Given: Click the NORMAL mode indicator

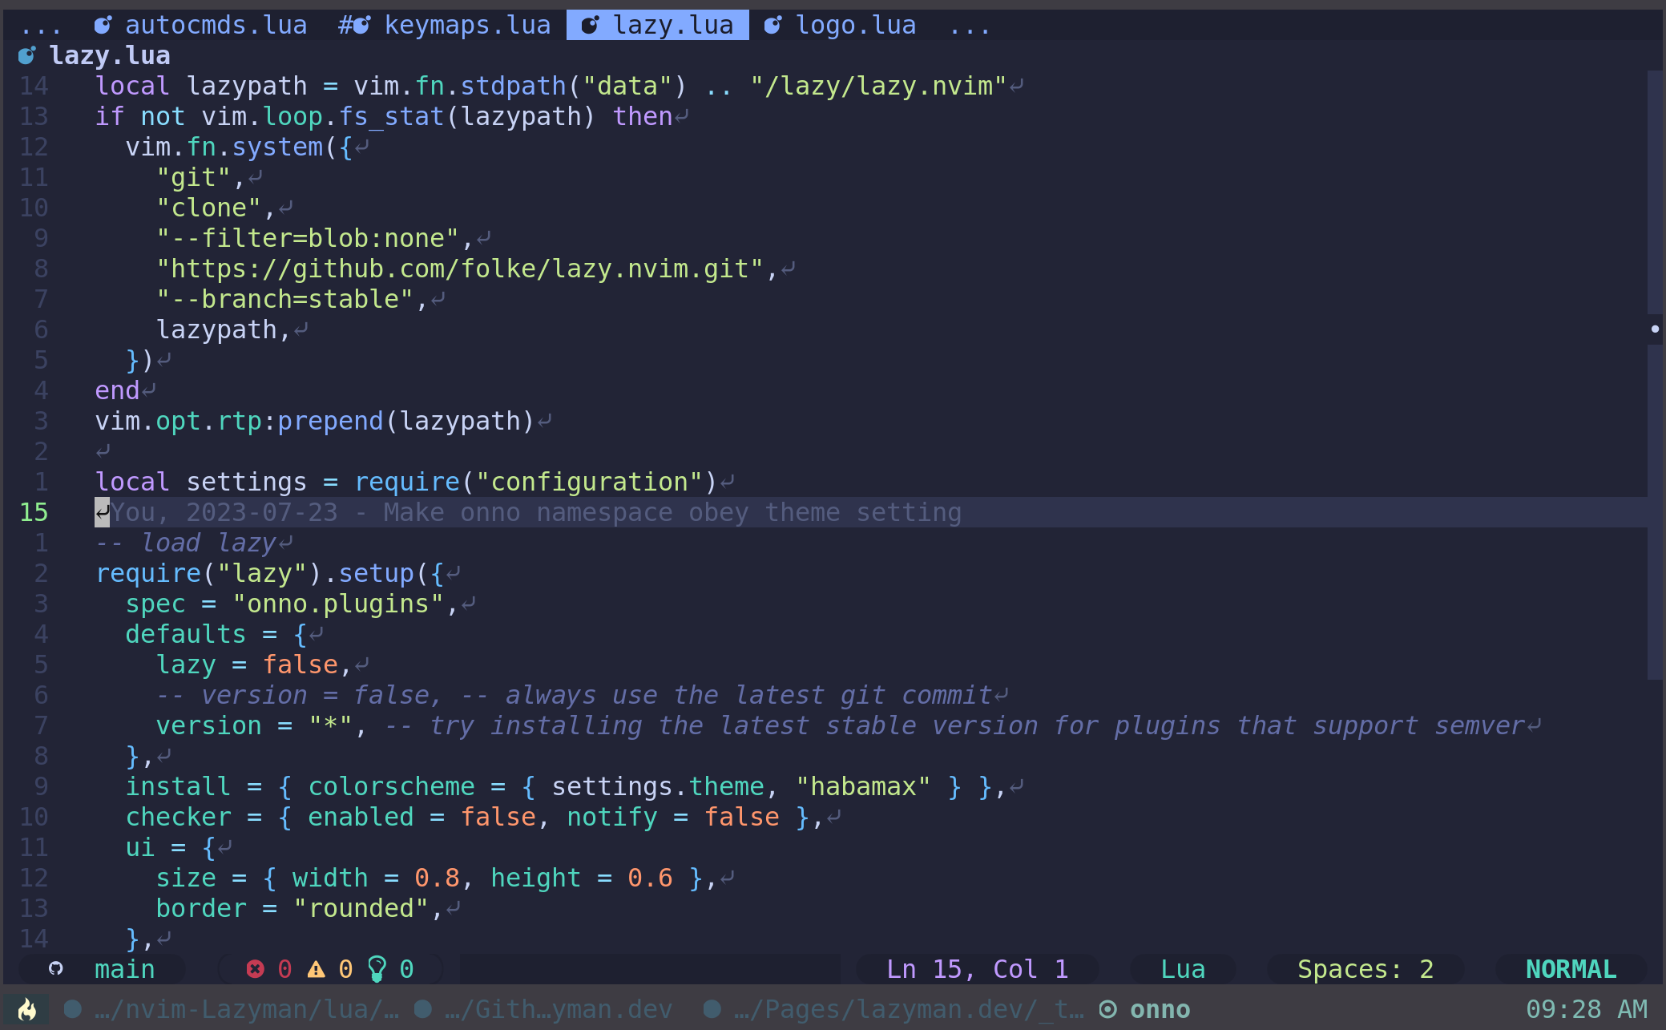Looking at the screenshot, I should [1571, 969].
